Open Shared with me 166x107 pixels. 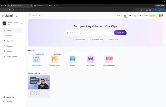tap(12, 57)
